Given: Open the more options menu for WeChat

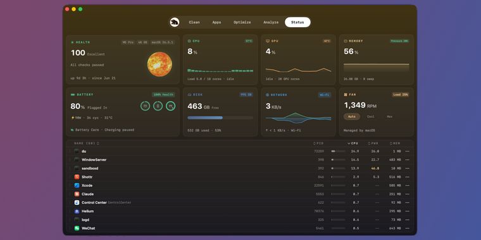Looking at the screenshot, I should [408, 229].
